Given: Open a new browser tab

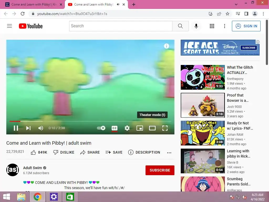Looking at the screenshot, I should pyautogui.click(x=134, y=4).
